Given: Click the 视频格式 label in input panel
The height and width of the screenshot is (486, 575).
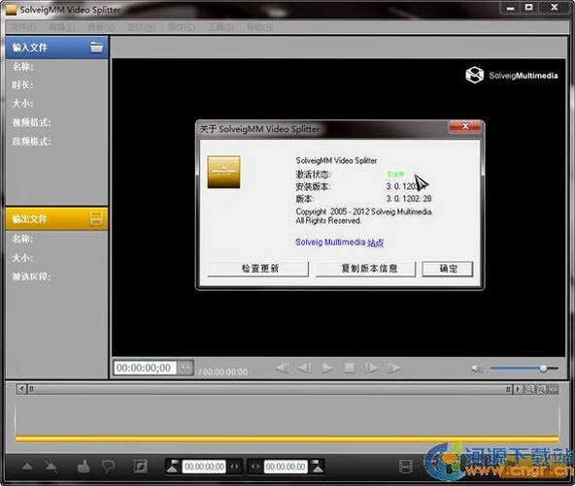Looking at the screenshot, I should (31, 122).
